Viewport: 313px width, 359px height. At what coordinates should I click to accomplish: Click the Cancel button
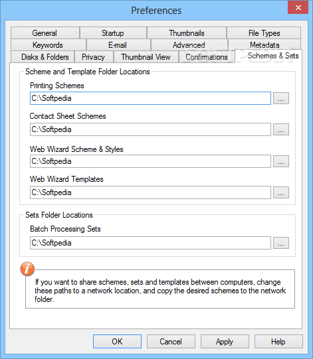pos(171,342)
